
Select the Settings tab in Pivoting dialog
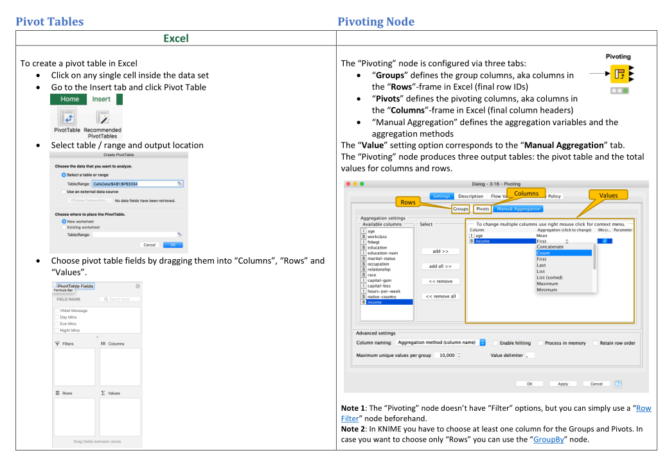point(441,196)
